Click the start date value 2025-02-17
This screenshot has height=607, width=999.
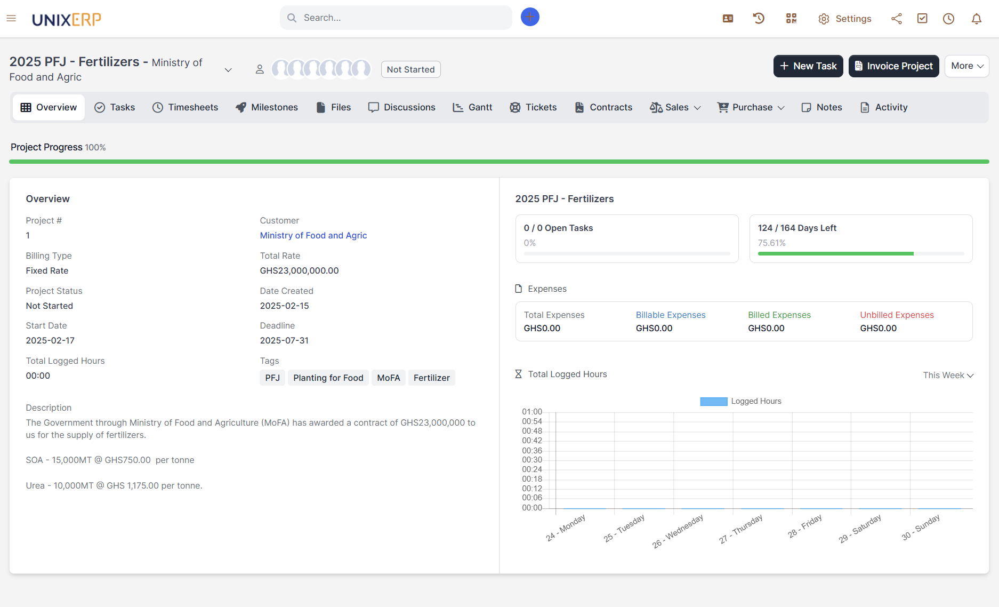[50, 340]
